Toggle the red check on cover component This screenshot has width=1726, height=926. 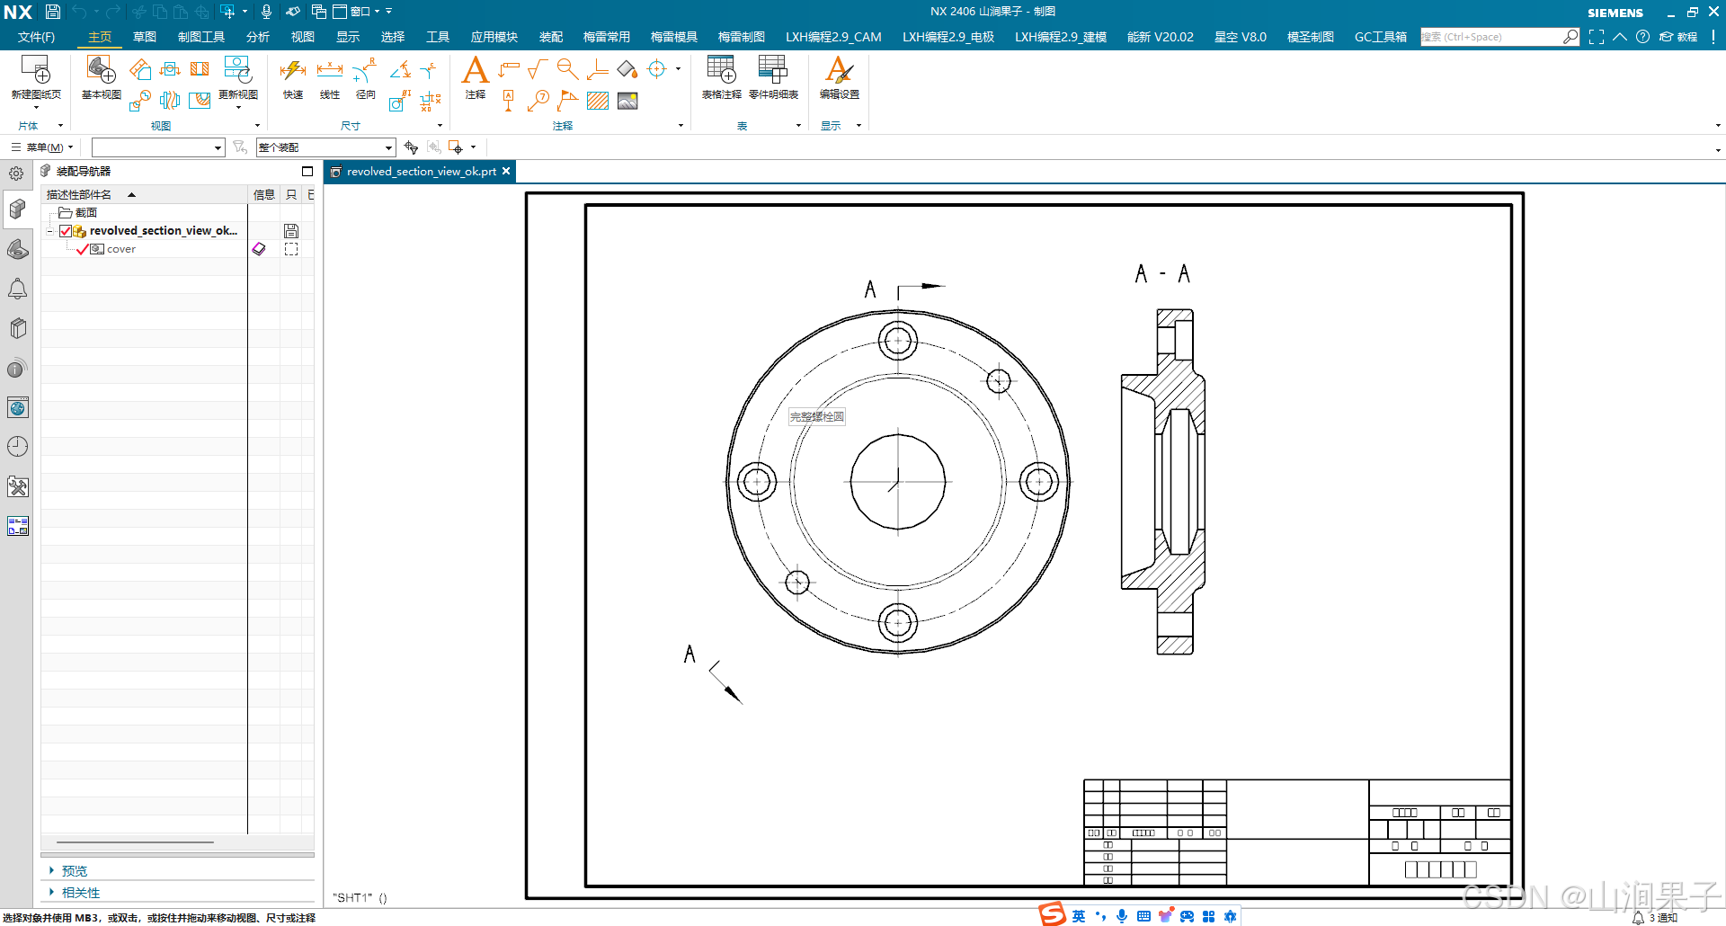[83, 249]
